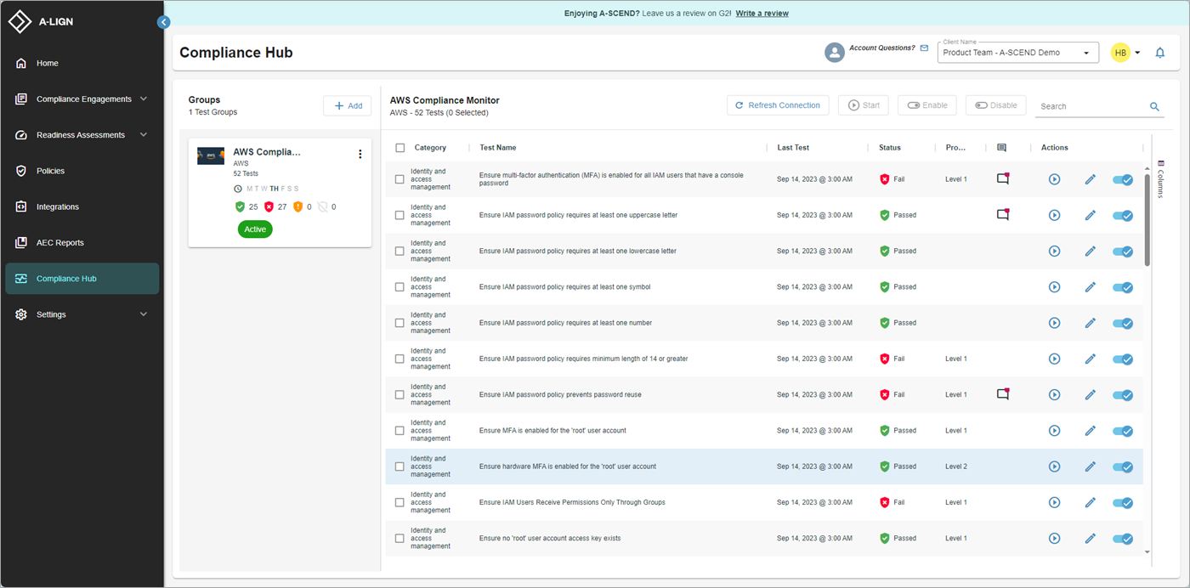
Task: Open user menu arrow beside HB
Action: pyautogui.click(x=1138, y=53)
